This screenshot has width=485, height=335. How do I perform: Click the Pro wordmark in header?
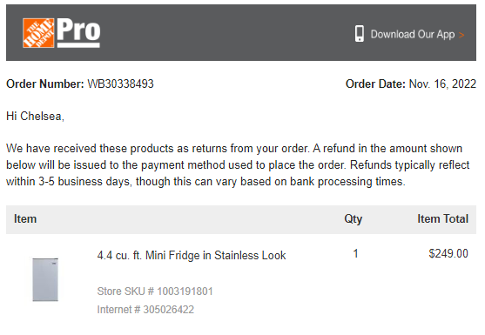(x=78, y=33)
